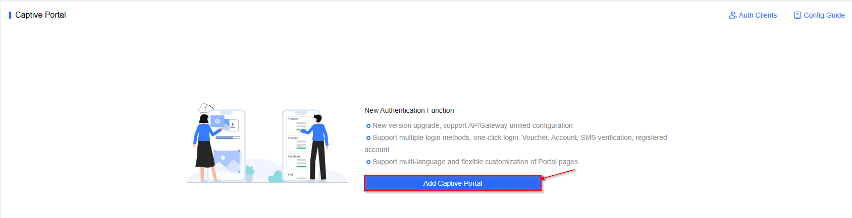
Task: Click the video play icon in illustration
Action: pyautogui.click(x=218, y=121)
